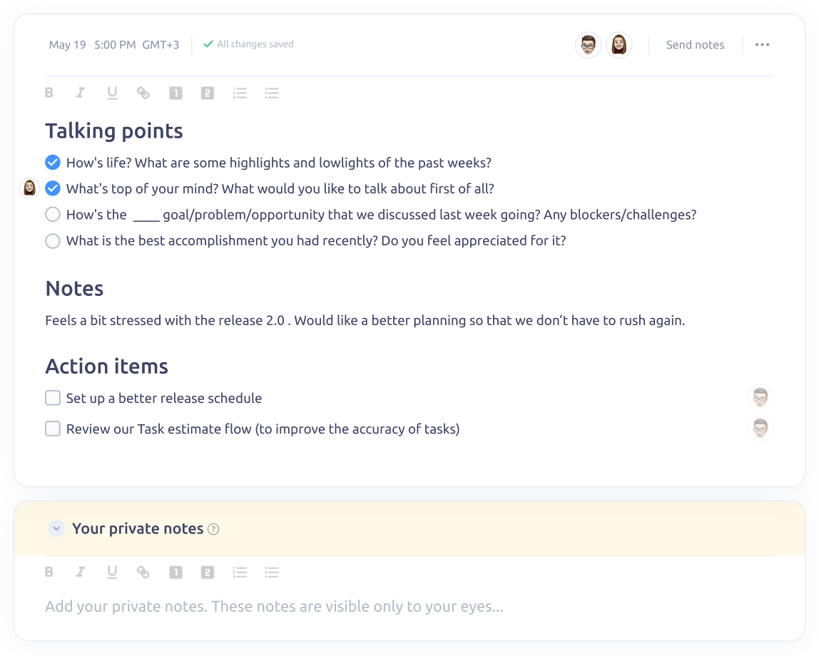The height and width of the screenshot is (656, 819).
Task: Toggle italic in main notes toolbar
Action: 81,93
